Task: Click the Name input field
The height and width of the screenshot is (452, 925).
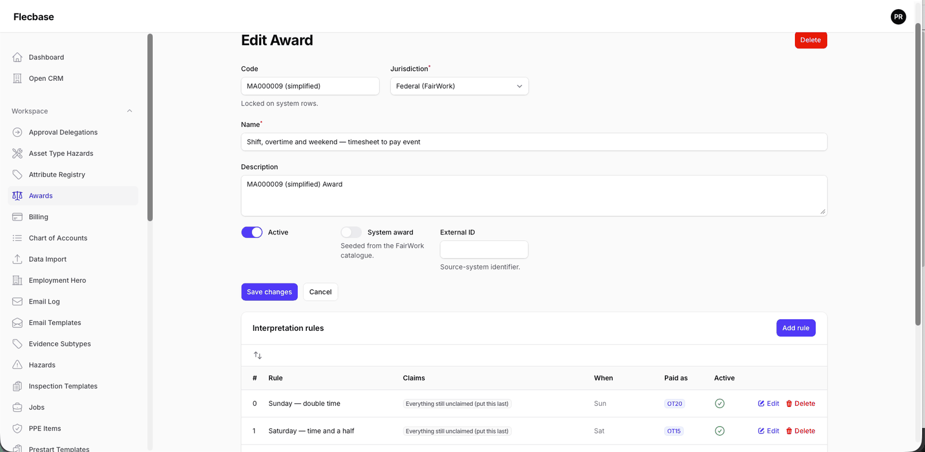Action: (x=534, y=142)
